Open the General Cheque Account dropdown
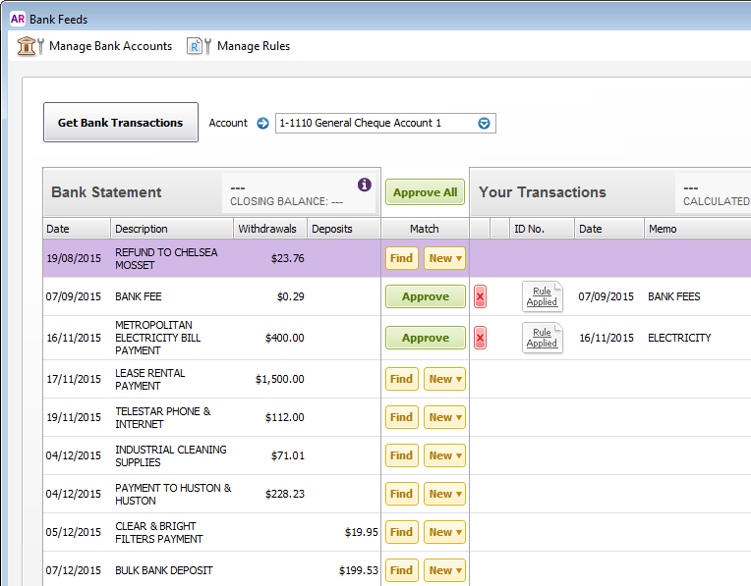 (x=485, y=124)
